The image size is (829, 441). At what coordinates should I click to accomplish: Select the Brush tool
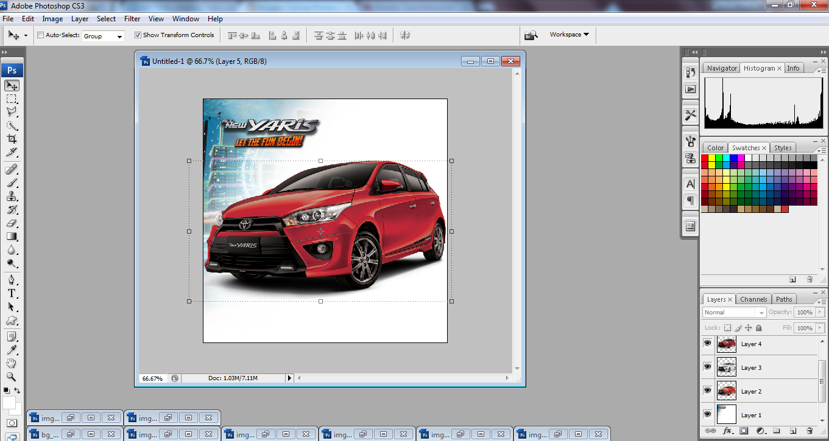click(x=12, y=182)
